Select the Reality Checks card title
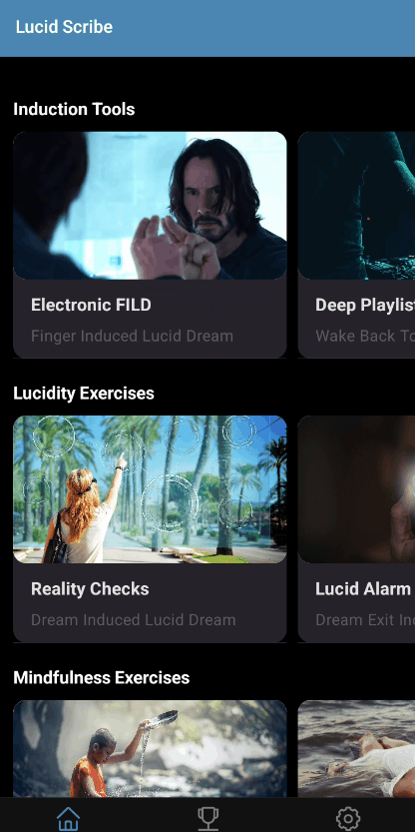This screenshot has height=832, width=415. click(90, 588)
